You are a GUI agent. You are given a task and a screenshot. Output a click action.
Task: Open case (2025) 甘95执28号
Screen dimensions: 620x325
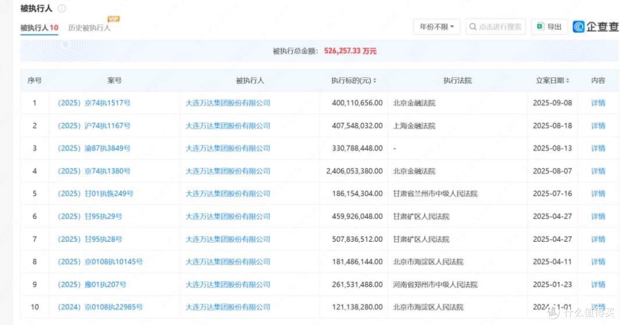coord(90,239)
